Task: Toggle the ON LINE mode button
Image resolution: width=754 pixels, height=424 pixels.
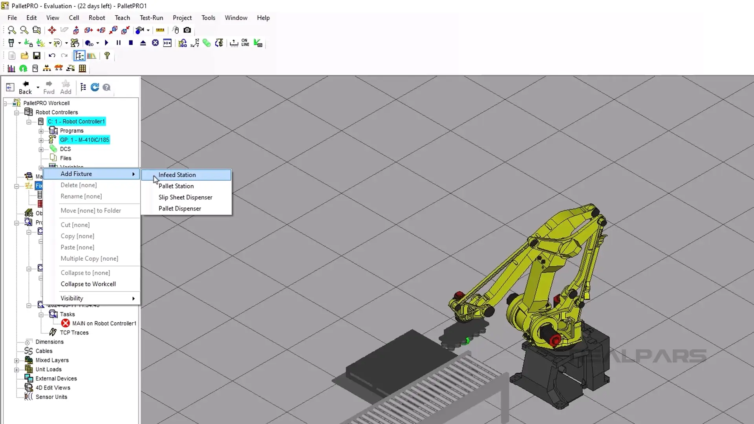Action: (x=245, y=43)
